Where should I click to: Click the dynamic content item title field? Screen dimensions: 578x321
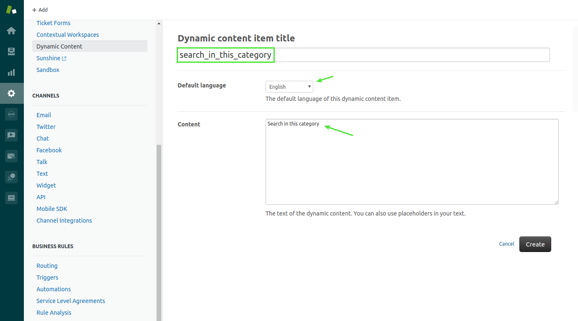[x=363, y=55]
